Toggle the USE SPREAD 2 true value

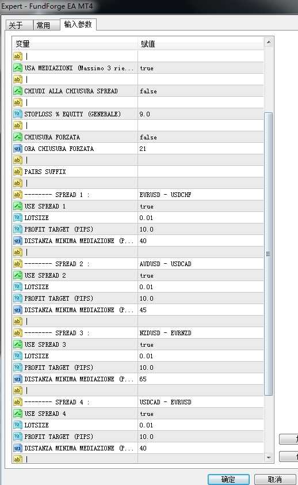tap(201, 275)
